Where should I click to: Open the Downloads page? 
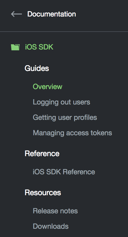pos(51,226)
